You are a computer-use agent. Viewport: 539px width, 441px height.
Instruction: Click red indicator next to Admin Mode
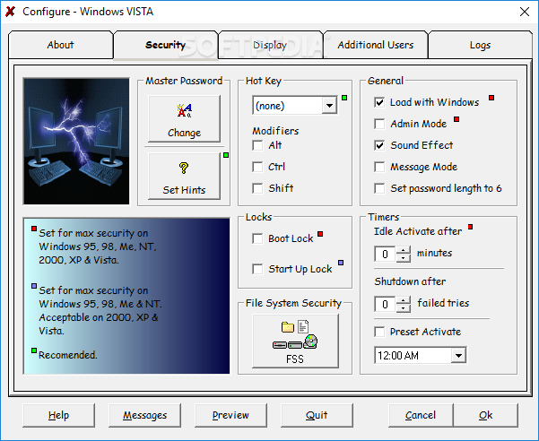[456, 119]
